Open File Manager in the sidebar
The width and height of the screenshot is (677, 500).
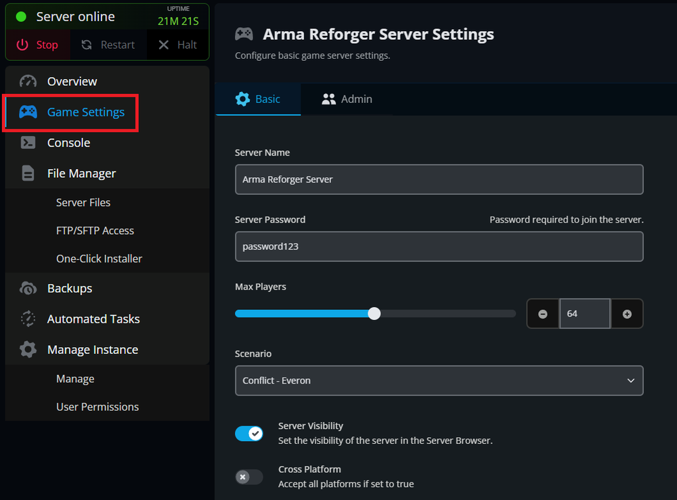[107, 173]
